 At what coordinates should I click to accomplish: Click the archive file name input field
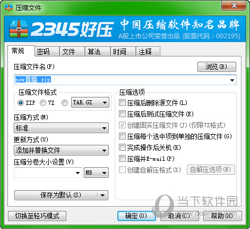(x=125, y=80)
